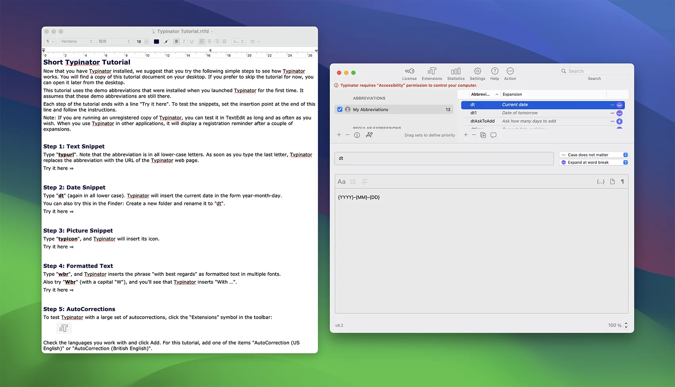Click the sliders icon in expansion toolbar
Image resolution: width=675 pixels, height=387 pixels.
[x=353, y=182]
